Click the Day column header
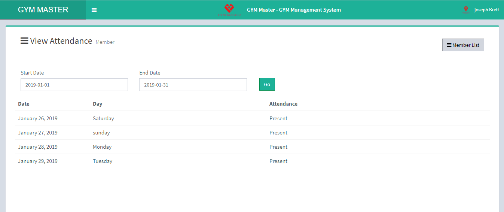The width and height of the screenshot is (504, 212). [97, 104]
